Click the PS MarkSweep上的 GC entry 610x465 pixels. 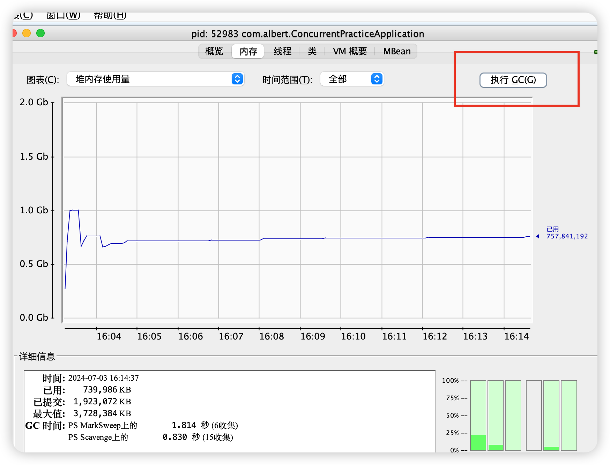point(103,425)
